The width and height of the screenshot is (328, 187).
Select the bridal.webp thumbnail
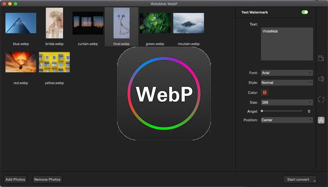click(54, 23)
